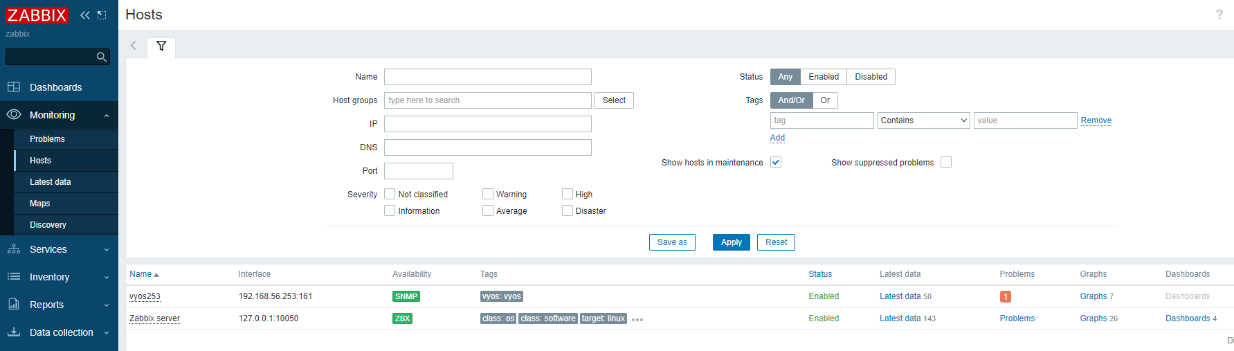Check Disaster severity
This screenshot has width=1234, height=351.
tap(568, 210)
